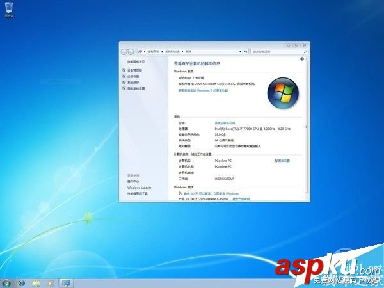Click the shield icon beside 系统保护
Screen dimensions: 384x288
click(x=124, y=83)
